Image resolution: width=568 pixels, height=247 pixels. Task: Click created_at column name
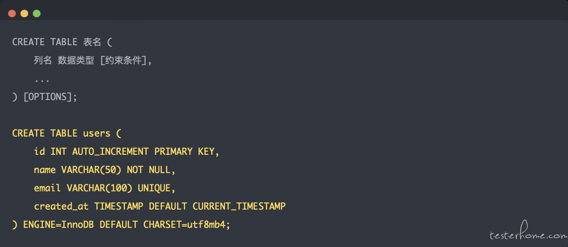click(x=61, y=206)
